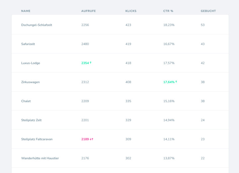Click the 418 clicks value

(x=128, y=63)
